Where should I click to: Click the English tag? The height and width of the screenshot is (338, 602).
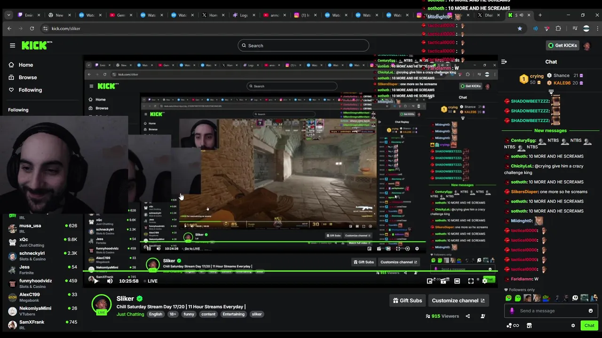pyautogui.click(x=156, y=314)
